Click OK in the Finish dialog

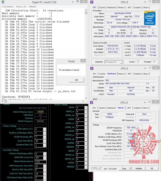(x=76, y=80)
